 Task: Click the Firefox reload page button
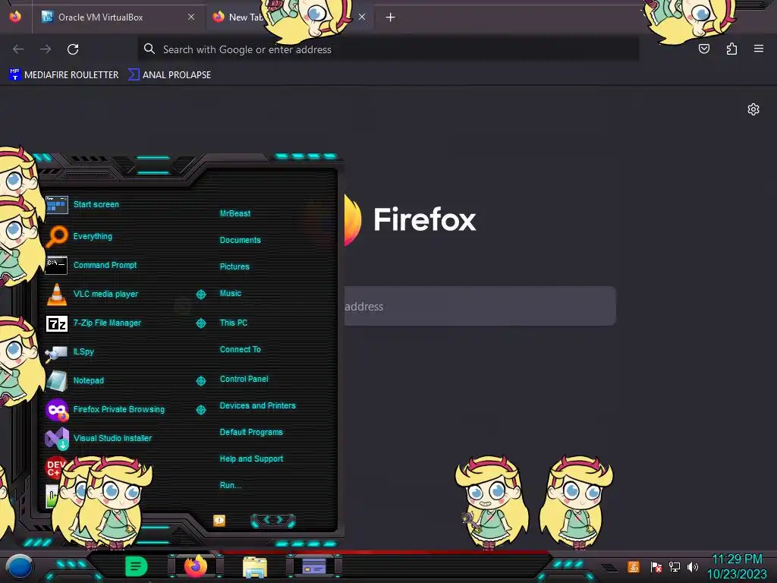pyautogui.click(x=73, y=49)
